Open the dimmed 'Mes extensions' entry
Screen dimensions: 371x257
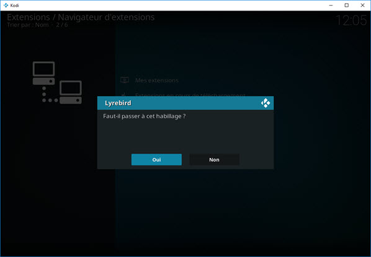coord(156,81)
